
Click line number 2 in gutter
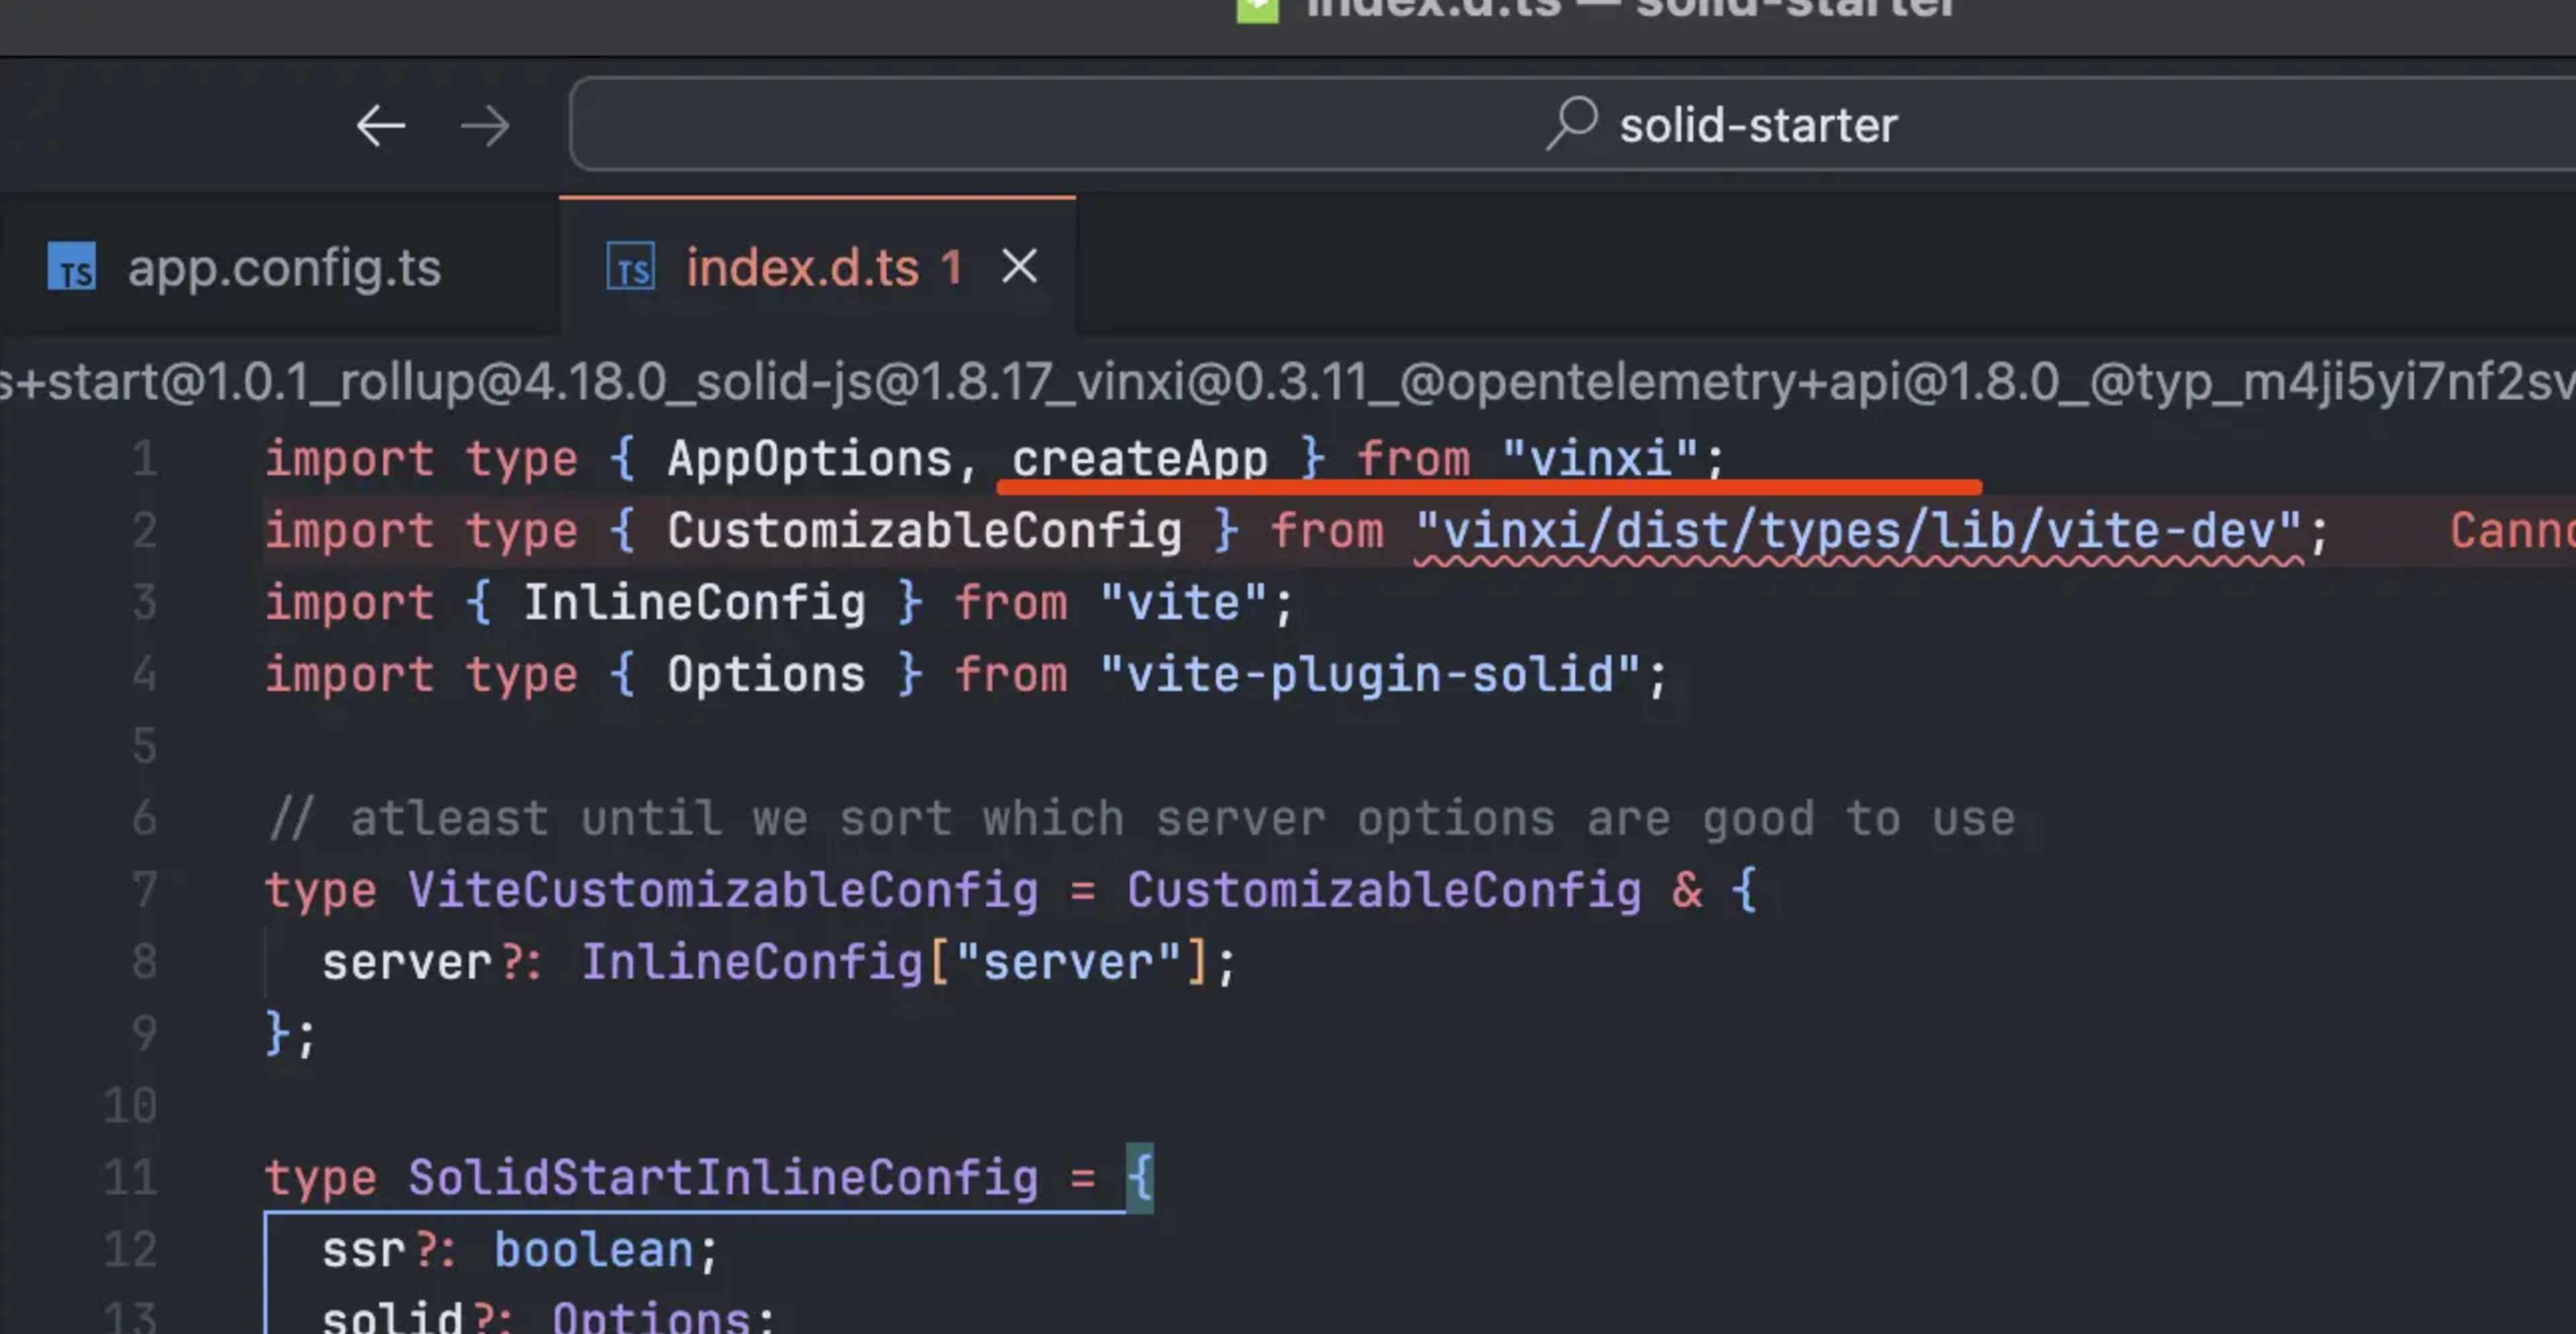click(x=145, y=531)
